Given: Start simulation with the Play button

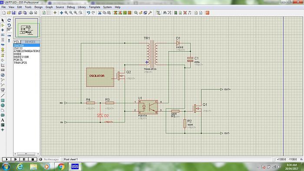Looking at the screenshot, I should [x=7, y=159].
